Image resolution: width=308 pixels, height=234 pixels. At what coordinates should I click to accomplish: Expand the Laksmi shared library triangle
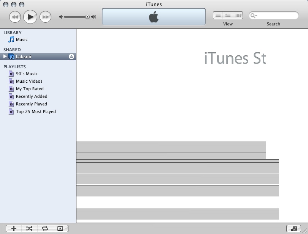click(5, 57)
